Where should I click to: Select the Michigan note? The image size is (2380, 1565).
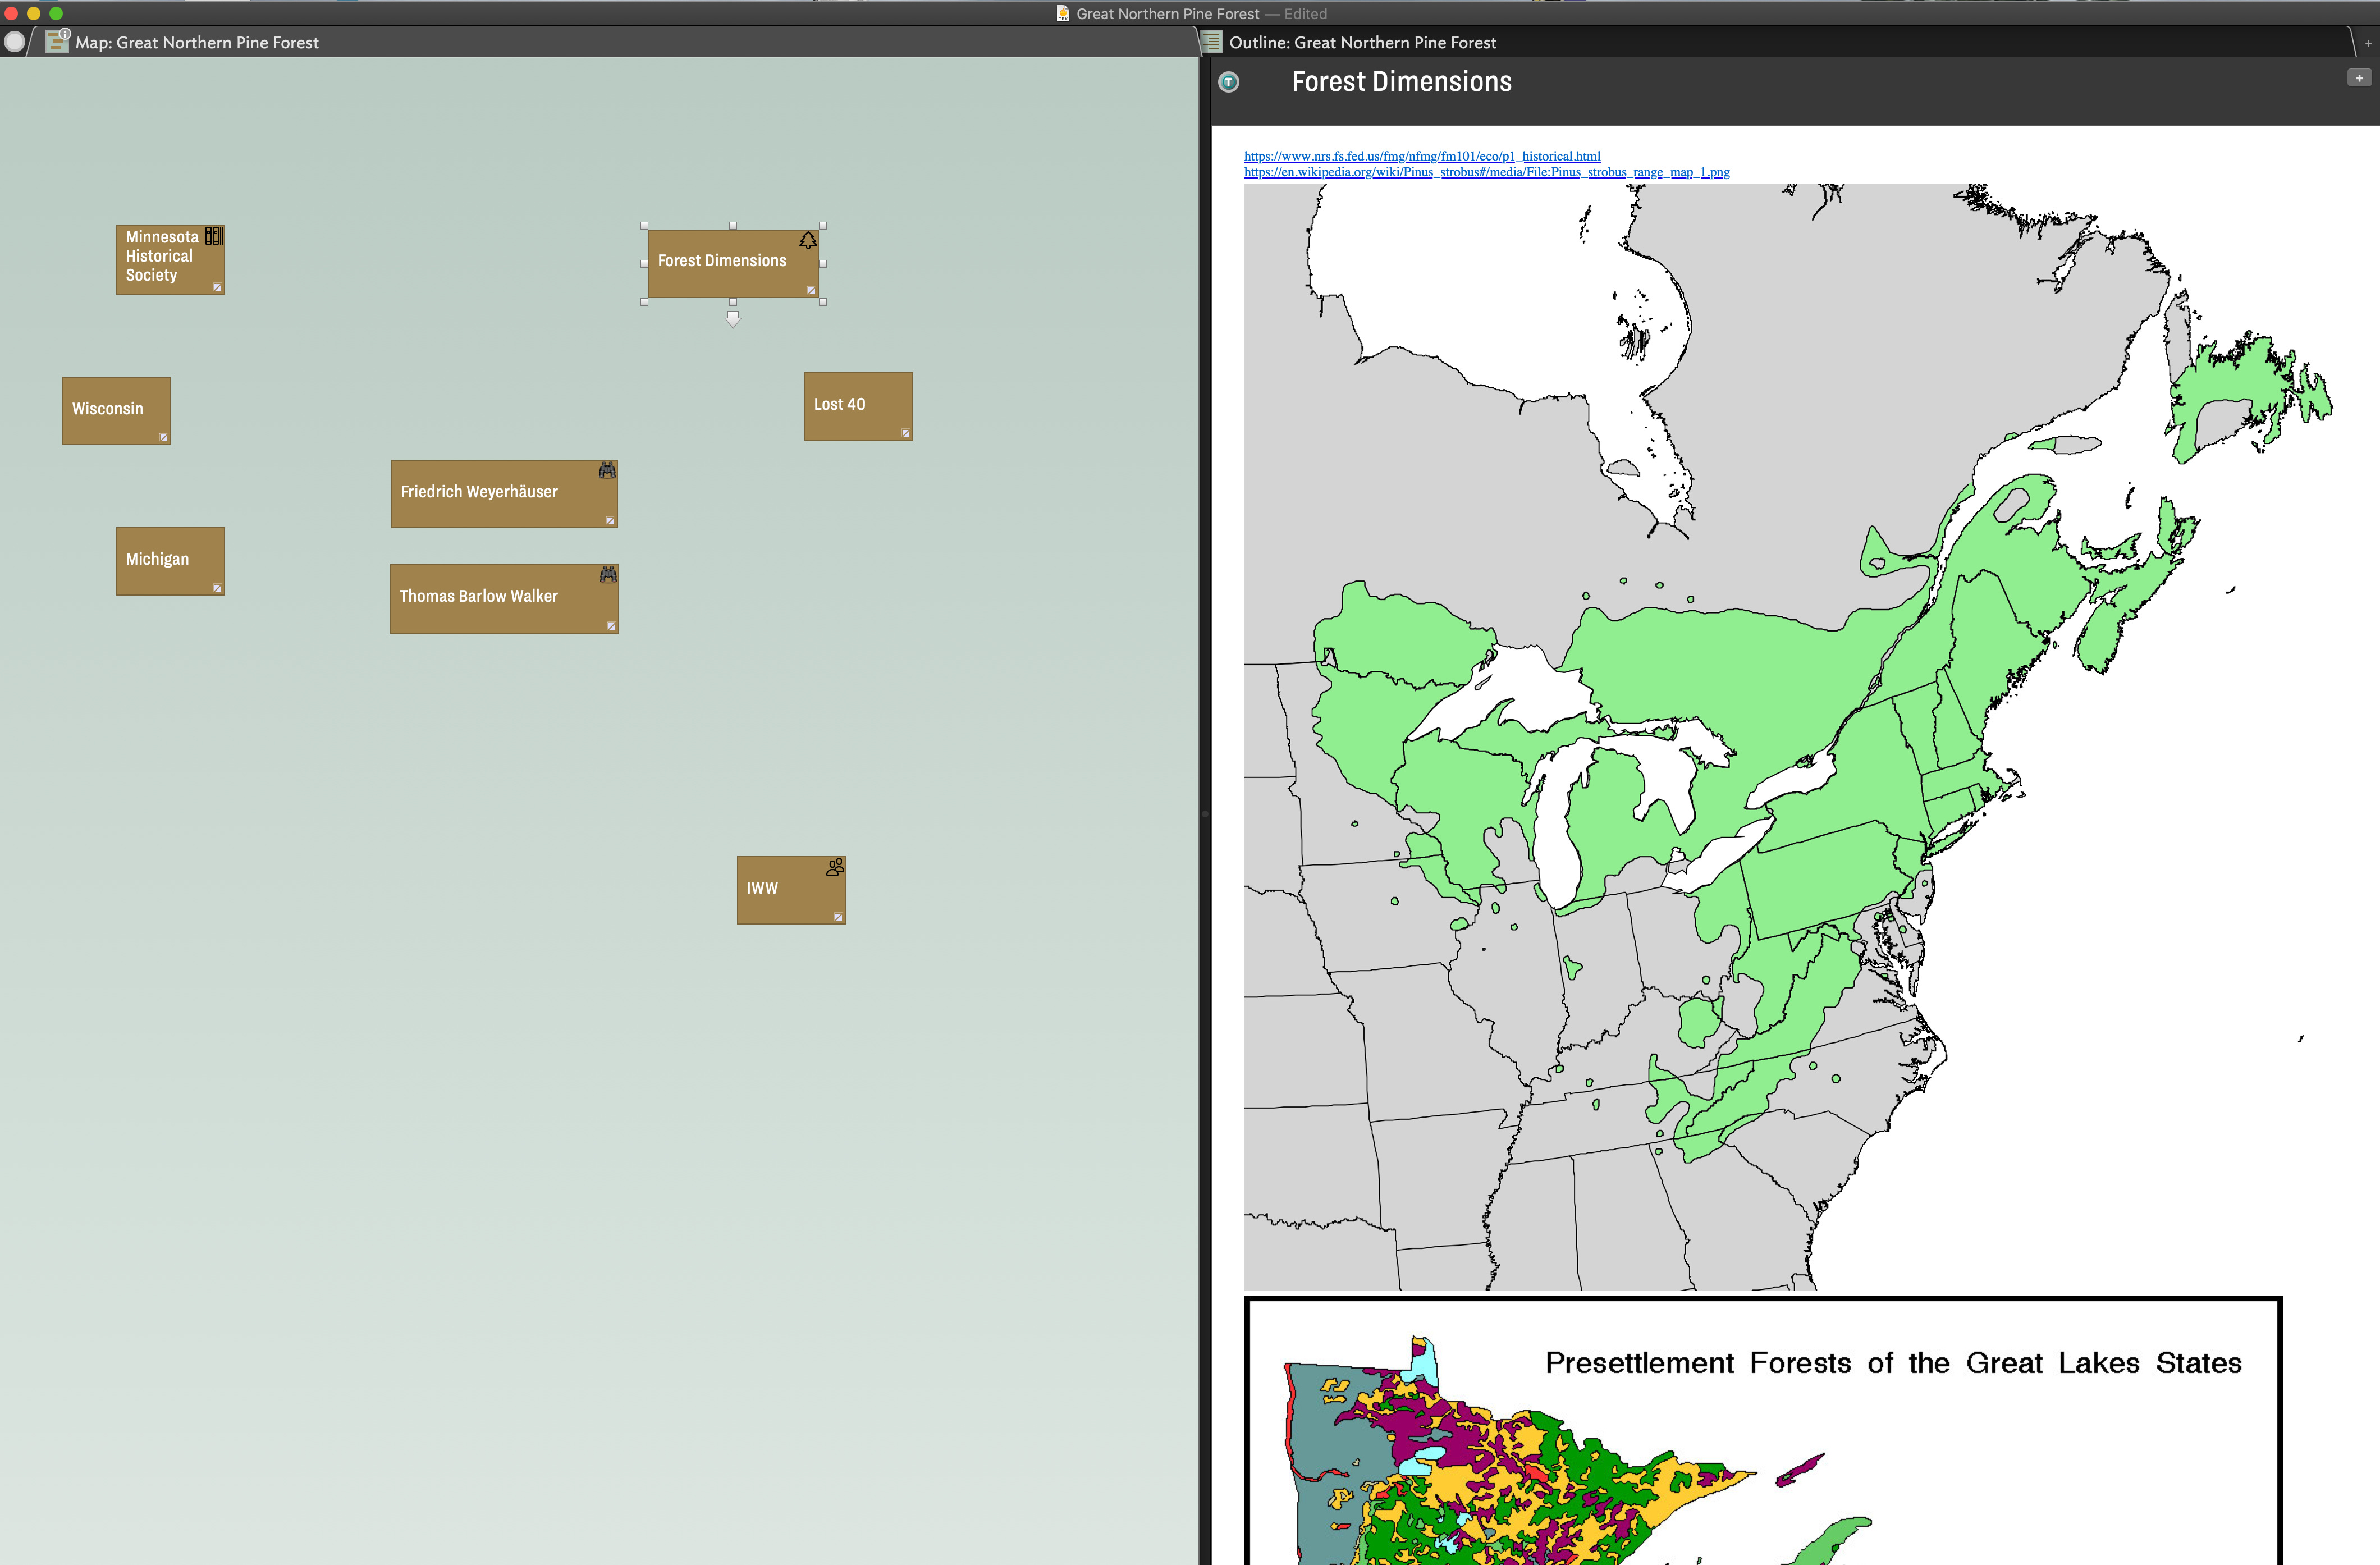pyautogui.click(x=170, y=561)
